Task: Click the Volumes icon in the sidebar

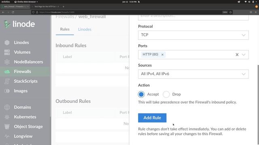Action: tap(7, 52)
